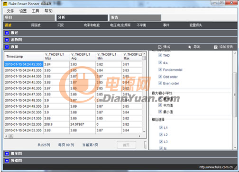The image size is (239, 172).
Task: Click the data table horizontal scrollbar thumb
Action: click(11, 136)
